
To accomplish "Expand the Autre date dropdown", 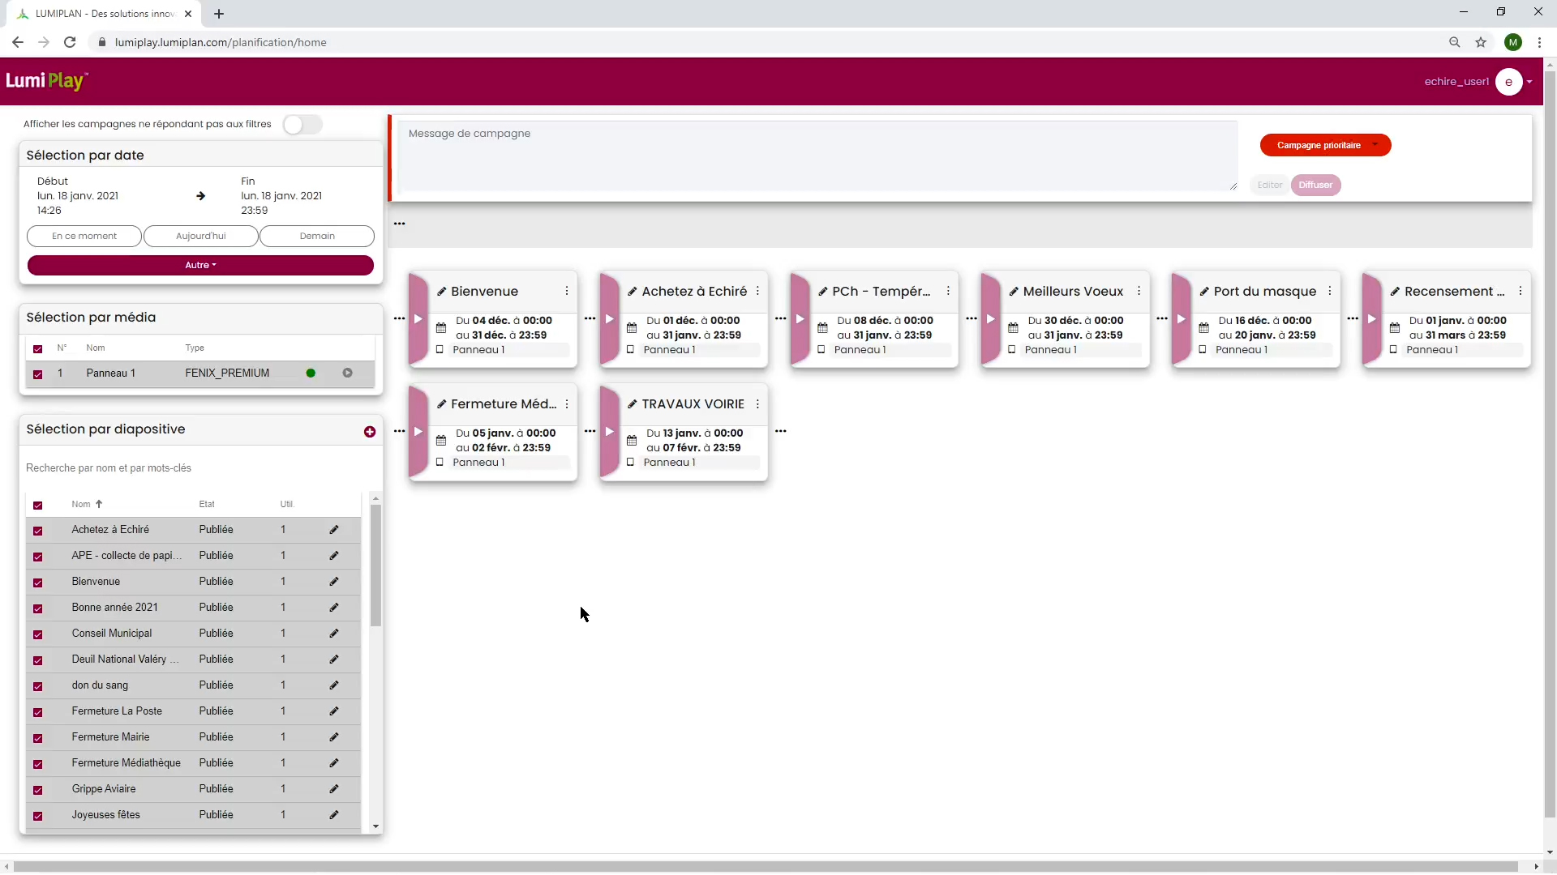I will pyautogui.click(x=200, y=266).
